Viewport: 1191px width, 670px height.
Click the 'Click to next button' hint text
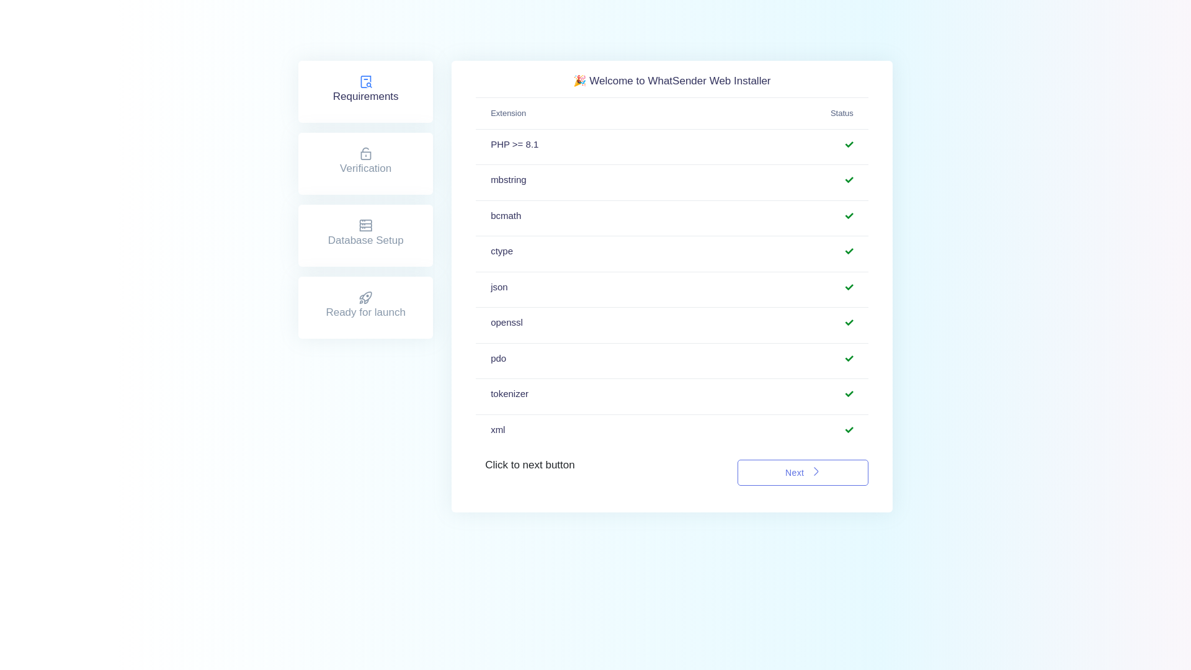pyautogui.click(x=530, y=465)
